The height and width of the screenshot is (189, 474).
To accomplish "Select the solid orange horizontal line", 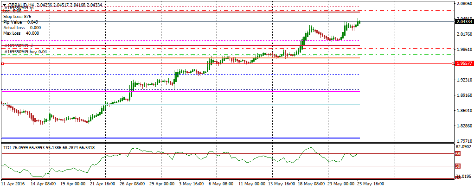I will (180, 57).
